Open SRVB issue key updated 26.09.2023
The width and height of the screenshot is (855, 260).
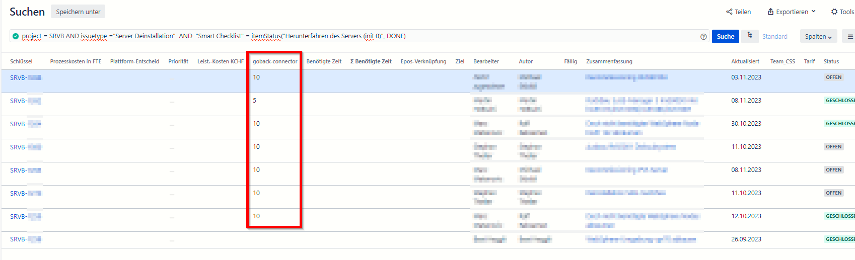pyautogui.click(x=26, y=239)
